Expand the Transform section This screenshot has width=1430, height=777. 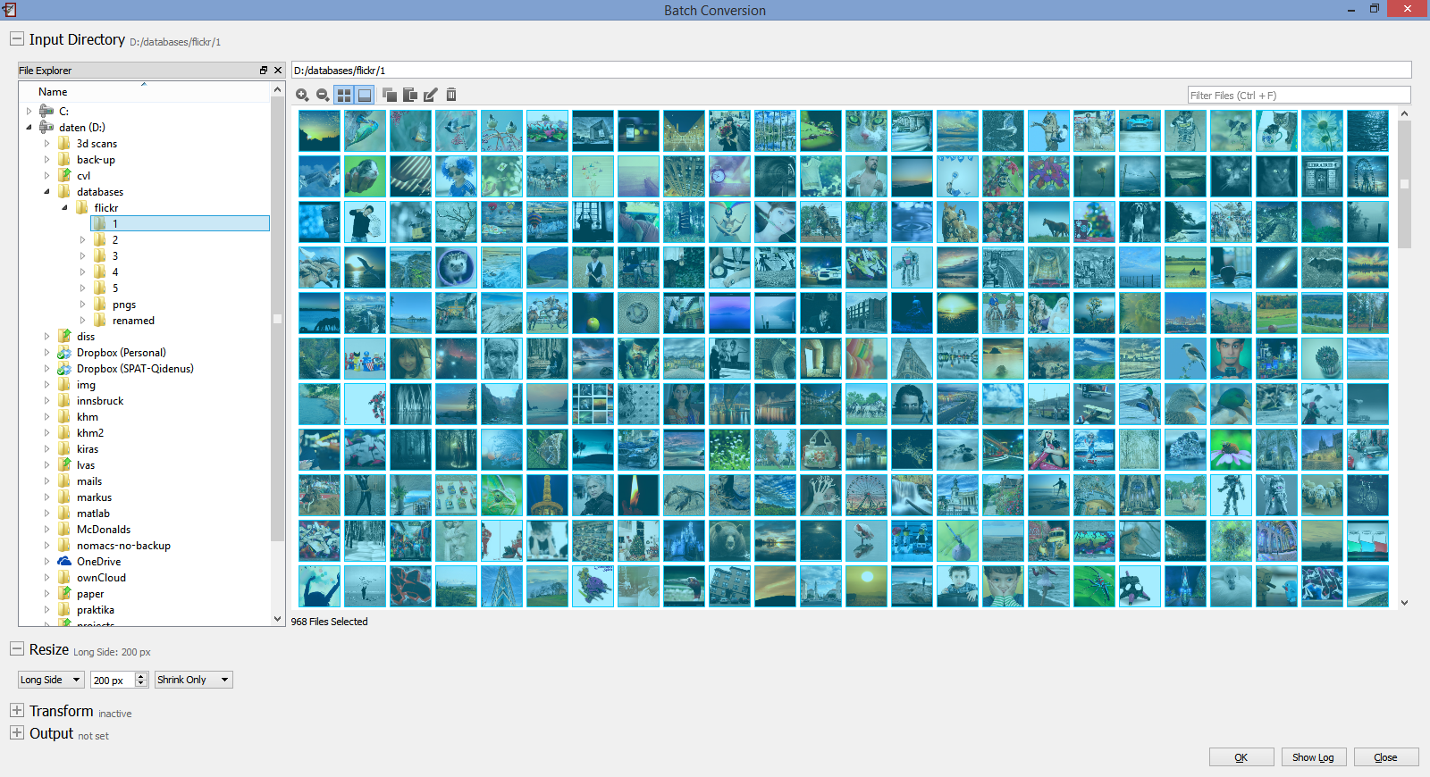tap(17, 711)
